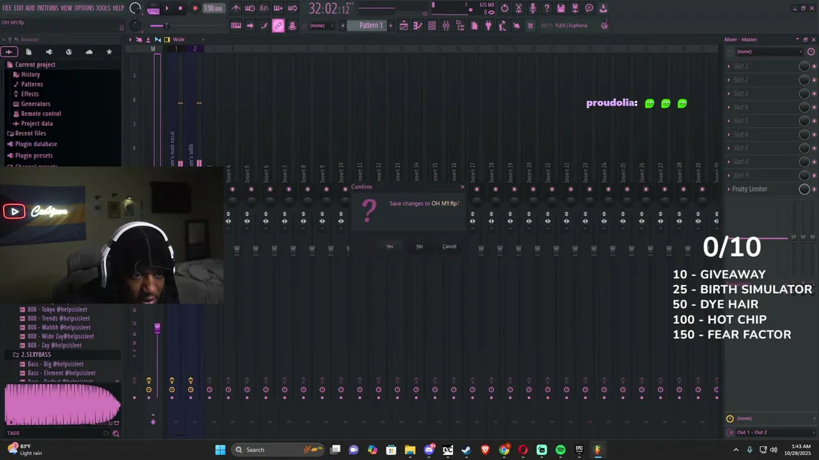819x460 pixels.
Task: Click the Record button
Action: tap(195, 9)
